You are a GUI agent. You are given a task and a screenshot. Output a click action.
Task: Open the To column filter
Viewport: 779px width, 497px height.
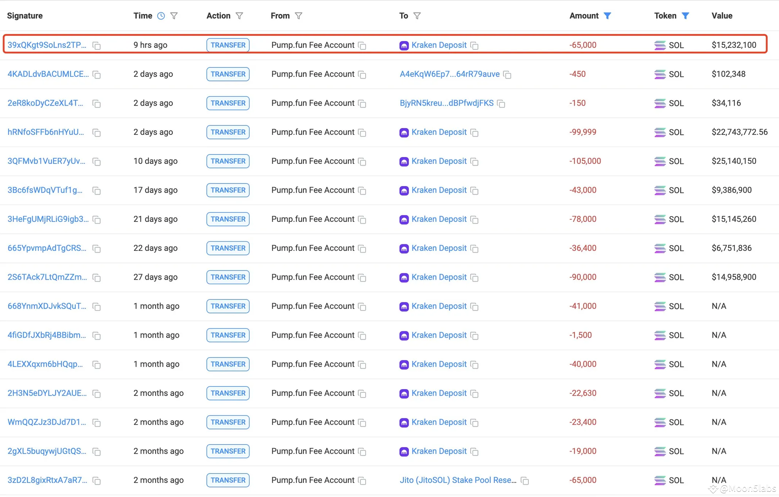(417, 16)
